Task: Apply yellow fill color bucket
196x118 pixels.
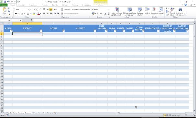Action: coord(34,14)
